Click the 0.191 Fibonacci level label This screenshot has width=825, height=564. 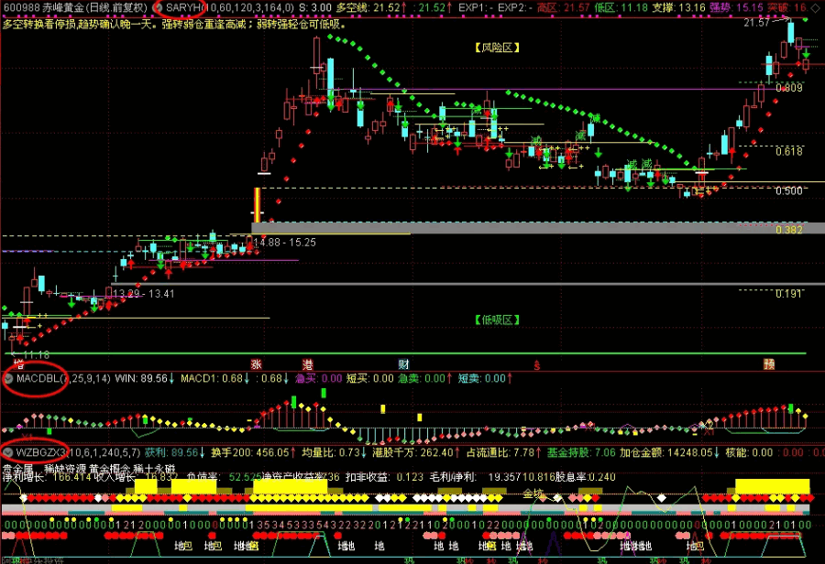(789, 293)
